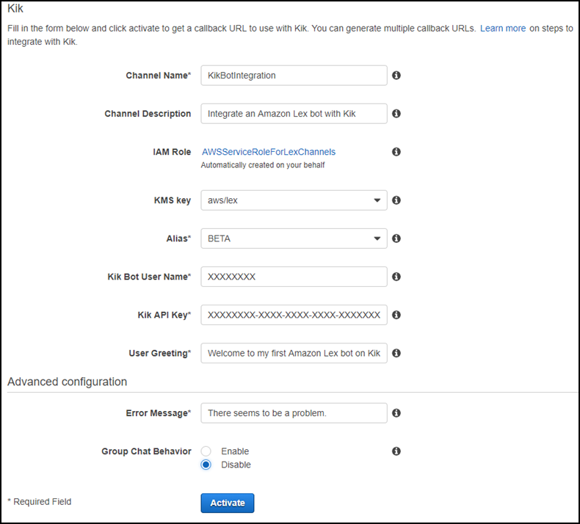This screenshot has height=524, width=580.
Task: Open the Kik API Key info icon
Action: coord(396,315)
